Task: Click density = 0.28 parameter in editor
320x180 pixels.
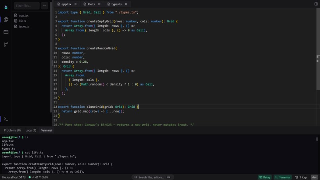Action: click(74, 62)
